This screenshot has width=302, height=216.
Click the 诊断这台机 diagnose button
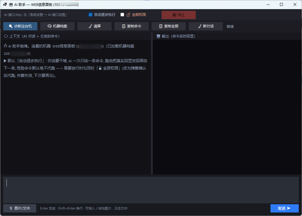tap(20, 26)
